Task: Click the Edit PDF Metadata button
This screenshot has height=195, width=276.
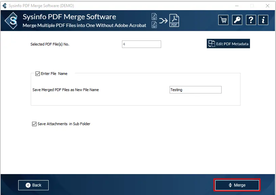Action: (228, 44)
